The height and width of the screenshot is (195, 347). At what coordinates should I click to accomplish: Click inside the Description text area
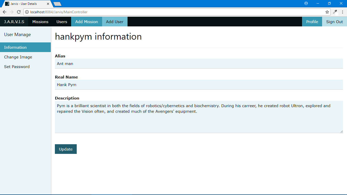click(x=199, y=117)
